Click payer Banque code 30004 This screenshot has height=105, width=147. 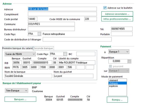(49, 100)
